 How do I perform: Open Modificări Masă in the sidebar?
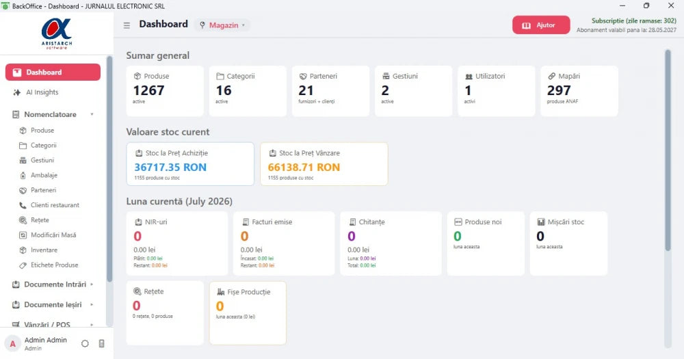pos(53,235)
